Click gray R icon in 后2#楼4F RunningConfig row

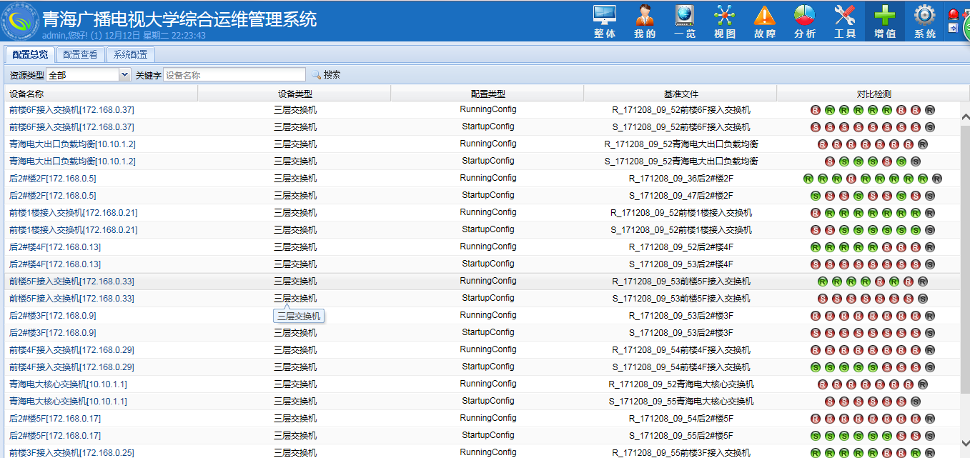pos(930,247)
